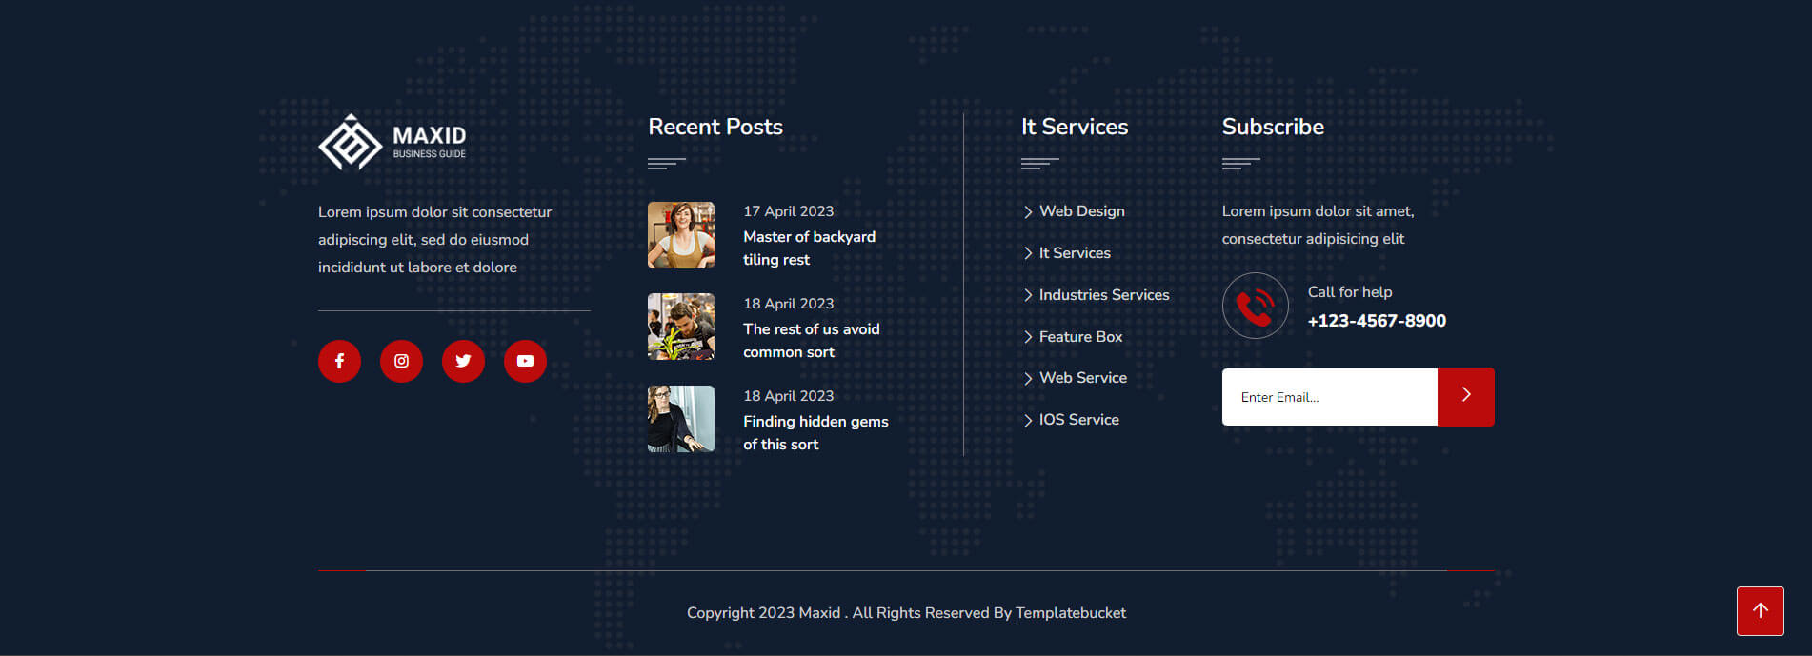The height and width of the screenshot is (656, 1812).
Task: Call the +123-4567-8900 help number
Action: [x=1377, y=321]
